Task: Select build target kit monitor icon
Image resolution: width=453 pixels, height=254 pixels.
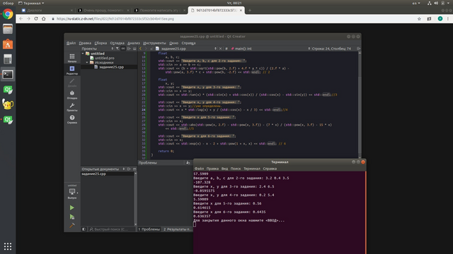Action: [72, 193]
